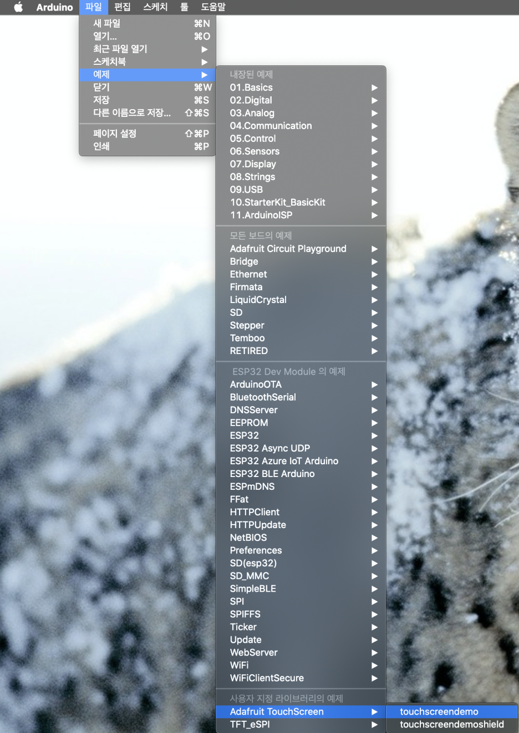Open the WebServer examples submenu
This screenshot has height=733, width=519.
click(301, 652)
